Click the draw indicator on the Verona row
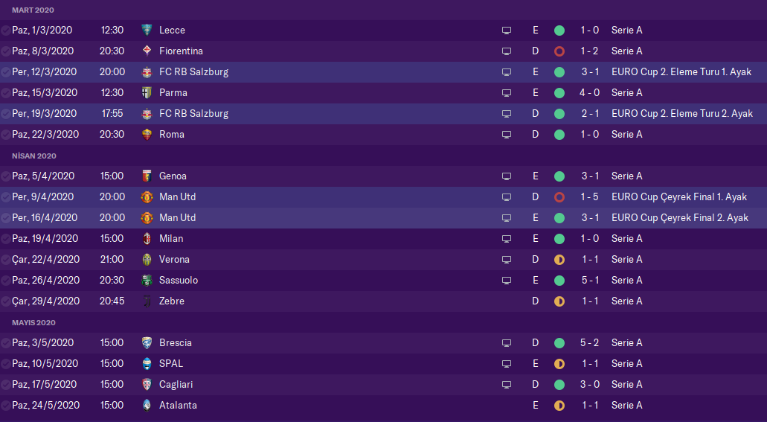The width and height of the screenshot is (767, 422). pos(559,260)
